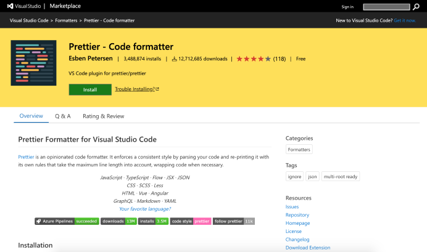The width and height of the screenshot is (427, 252).
Task: Click the Azure Pipelines succeeded badge
Action: [67, 221]
